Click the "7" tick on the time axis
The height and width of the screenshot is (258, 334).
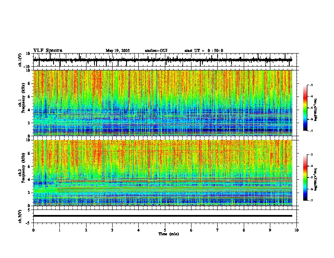pos(218,230)
